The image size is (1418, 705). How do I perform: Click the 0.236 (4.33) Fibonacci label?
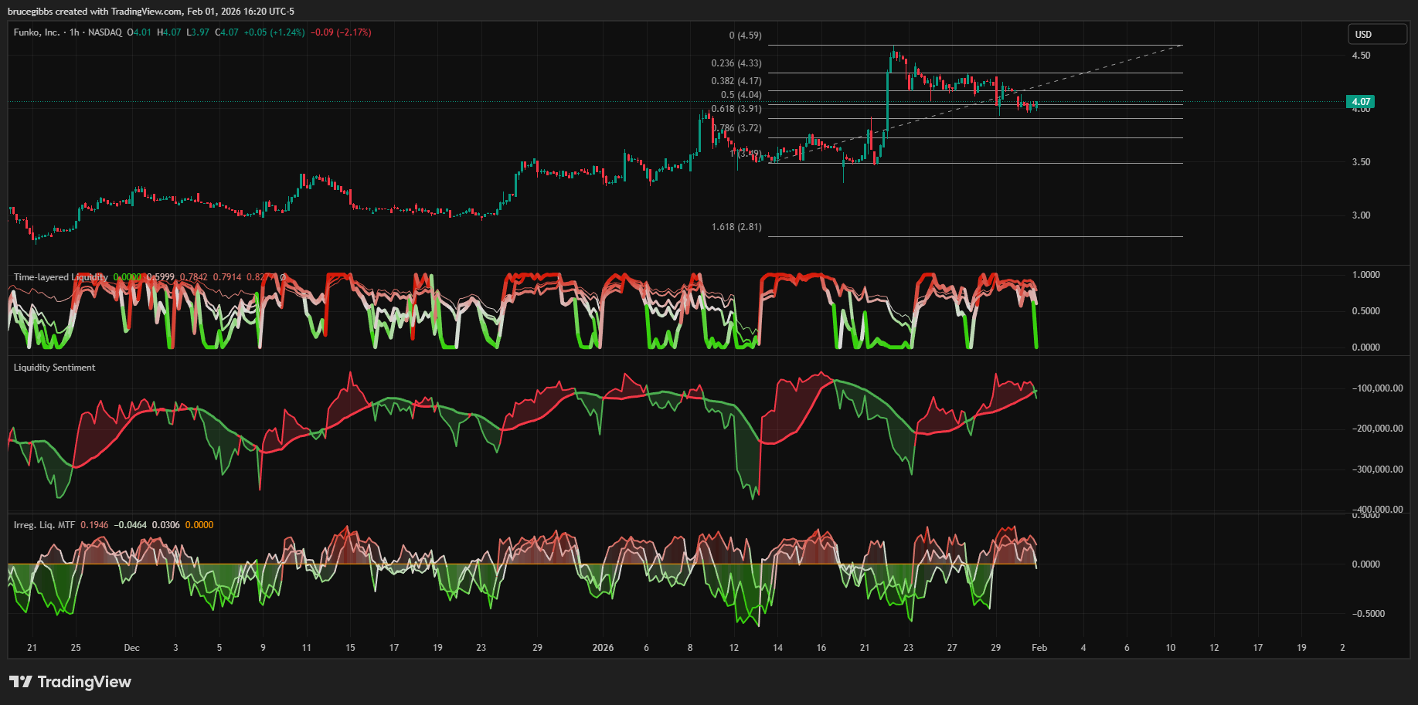736,63
